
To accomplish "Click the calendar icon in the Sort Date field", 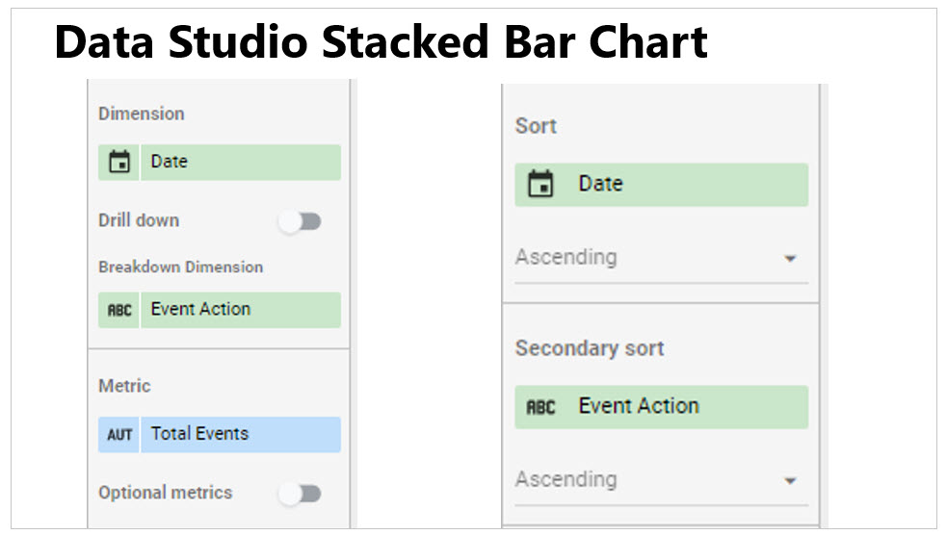I will coord(540,184).
